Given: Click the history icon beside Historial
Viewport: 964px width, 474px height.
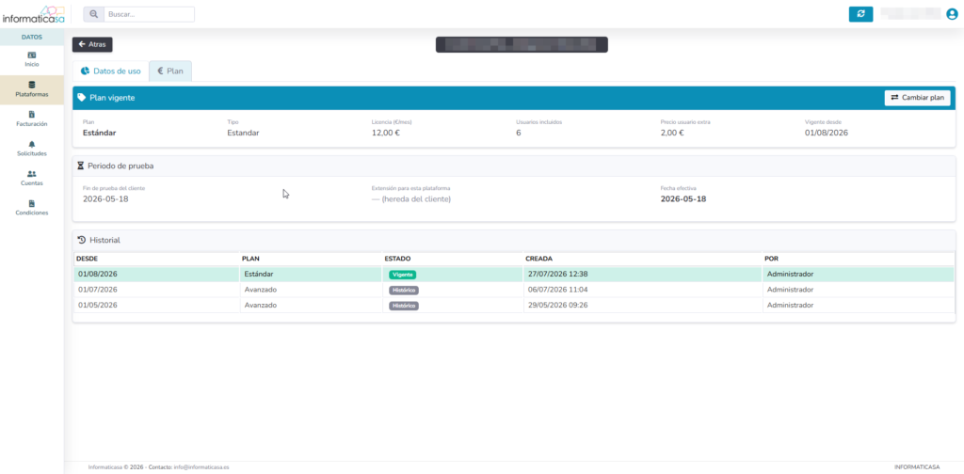Looking at the screenshot, I should 81,240.
